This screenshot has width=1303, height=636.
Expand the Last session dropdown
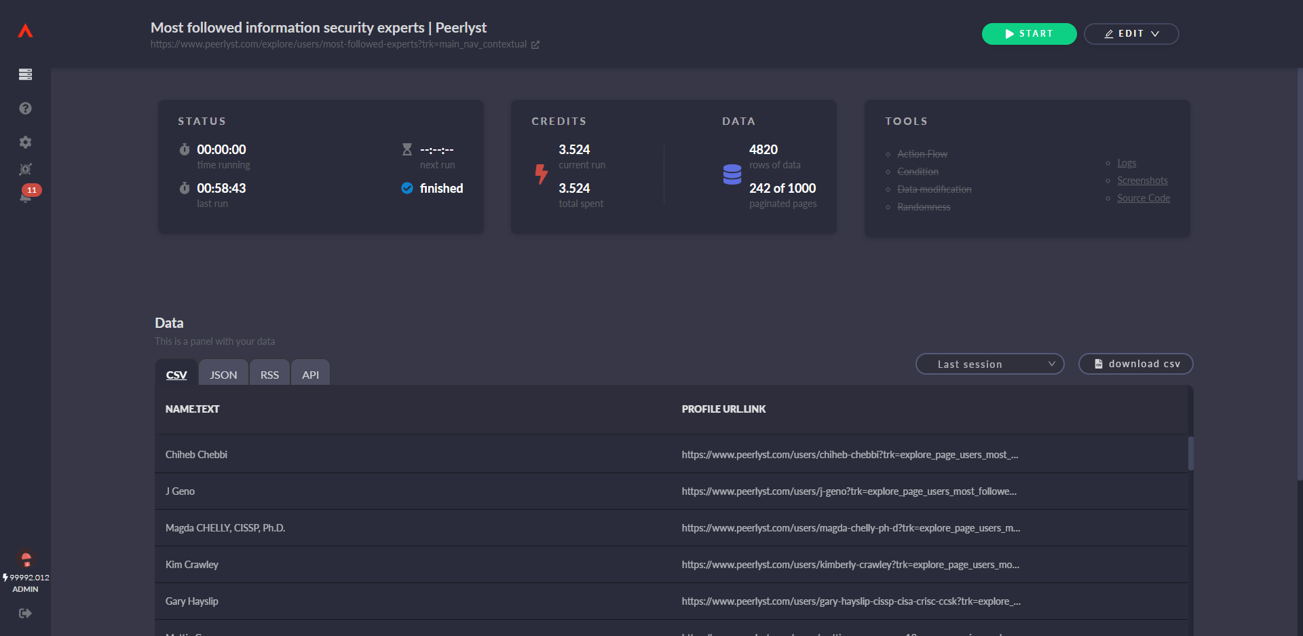(989, 364)
